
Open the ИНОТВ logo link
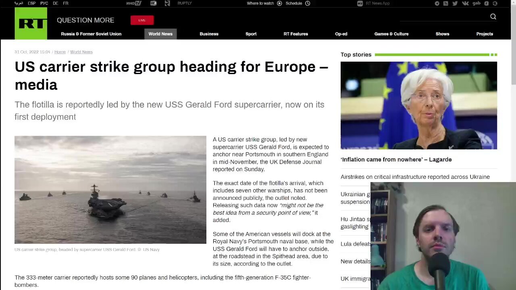[134, 3]
